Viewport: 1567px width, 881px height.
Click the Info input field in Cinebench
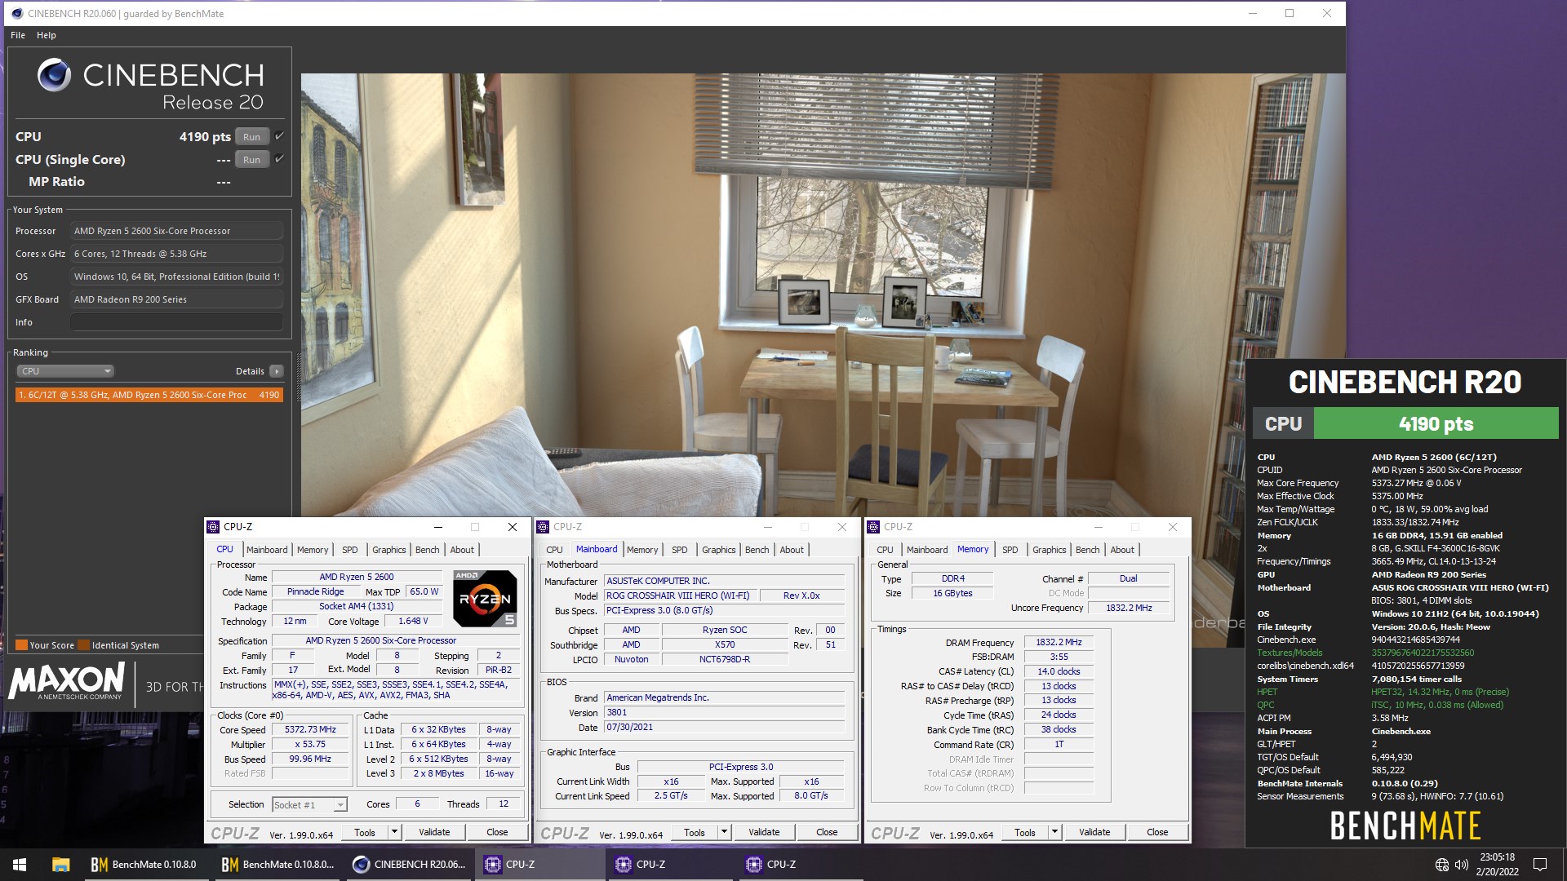click(176, 322)
